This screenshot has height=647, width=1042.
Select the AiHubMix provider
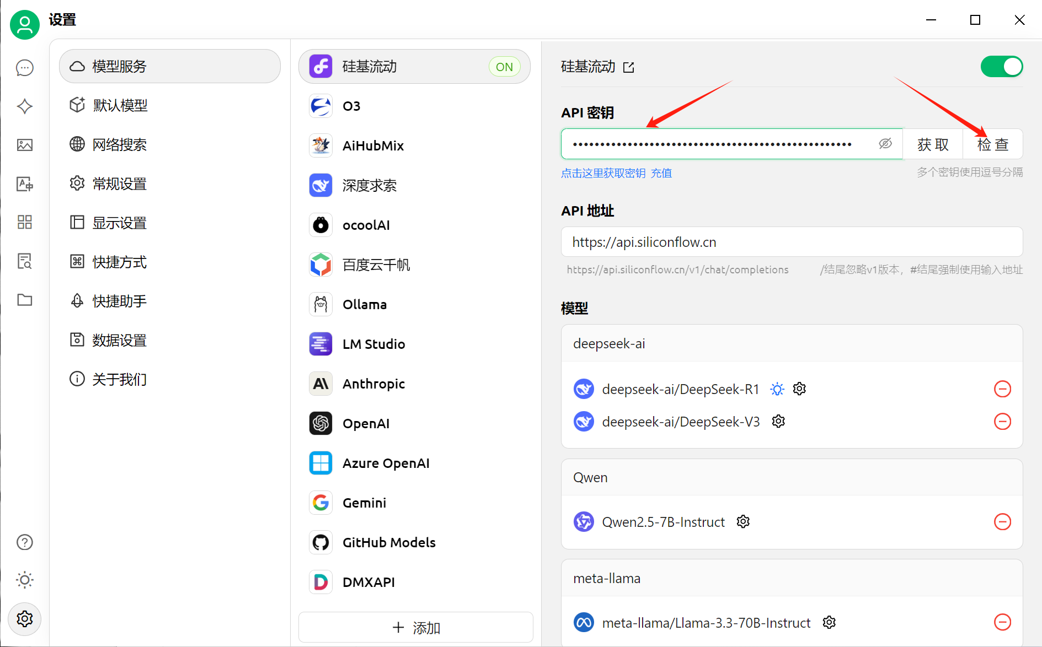point(415,145)
